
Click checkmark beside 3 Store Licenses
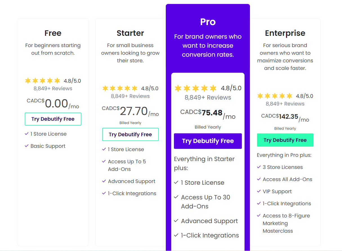(x=259, y=167)
